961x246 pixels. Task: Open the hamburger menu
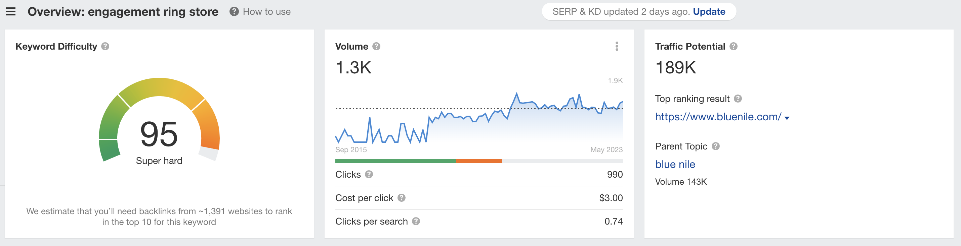[x=11, y=12]
